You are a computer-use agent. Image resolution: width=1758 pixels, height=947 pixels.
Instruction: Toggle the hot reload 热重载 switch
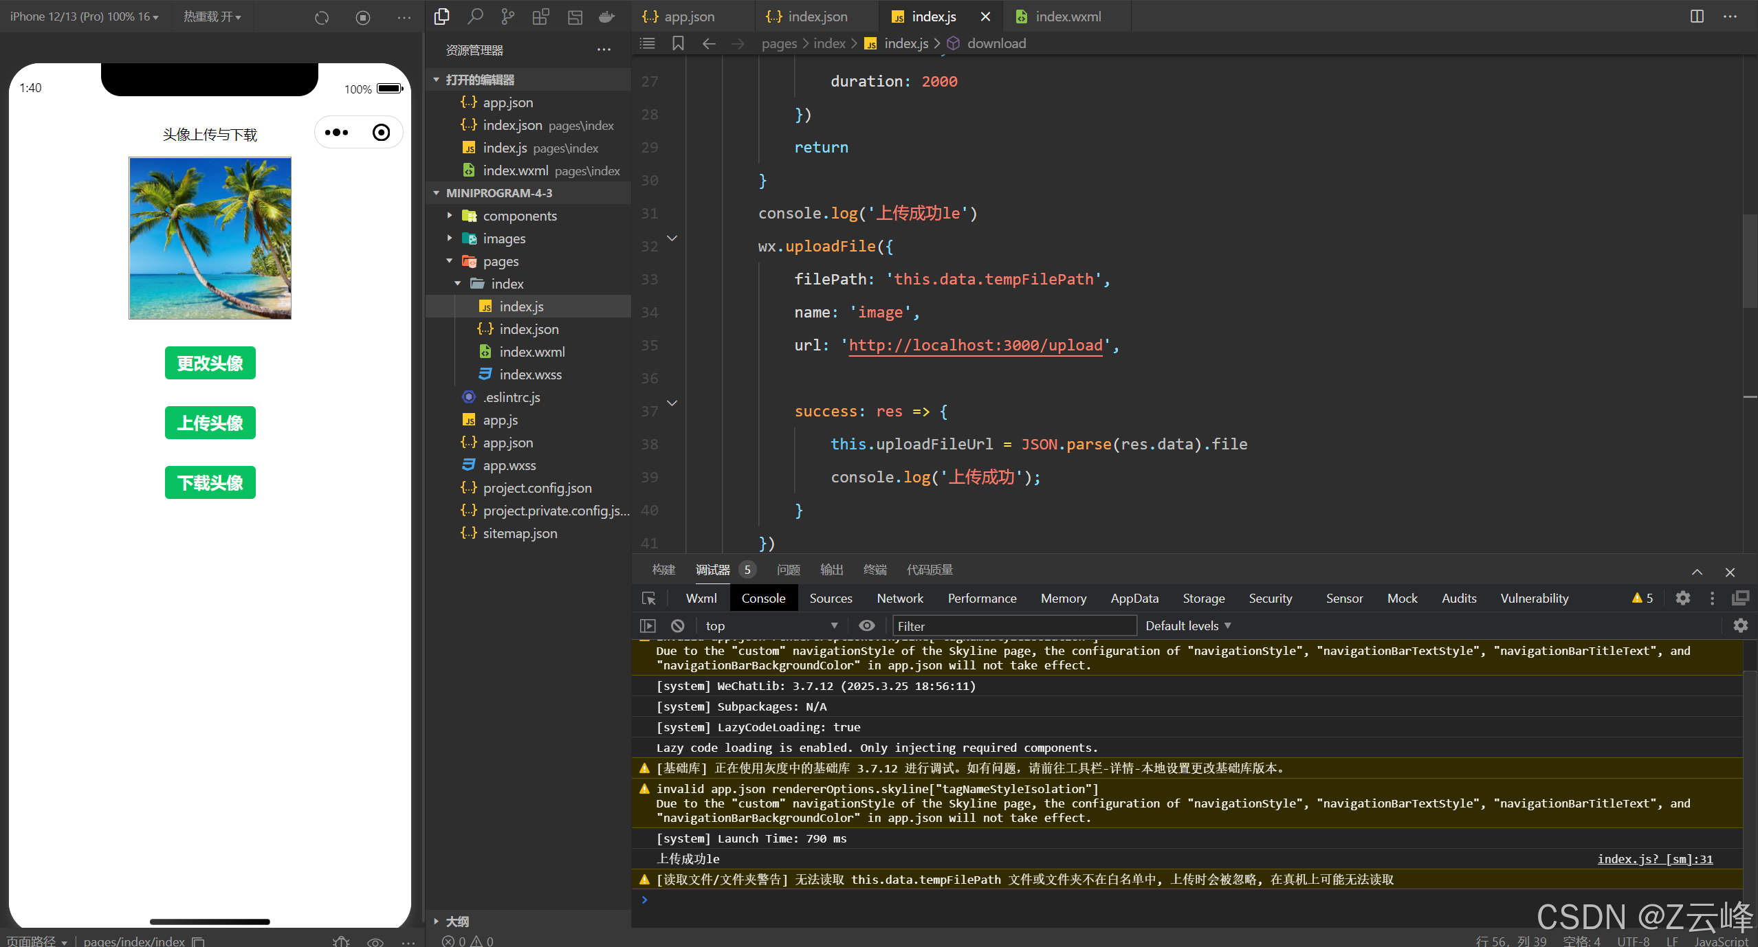pos(212,16)
